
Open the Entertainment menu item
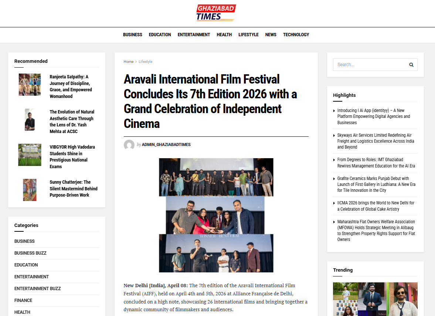(194, 35)
